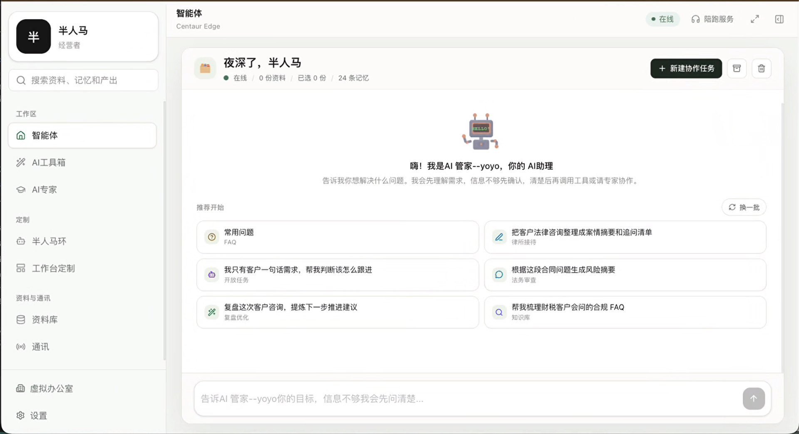Open 设置 settings item
799x434 pixels.
[82, 415]
